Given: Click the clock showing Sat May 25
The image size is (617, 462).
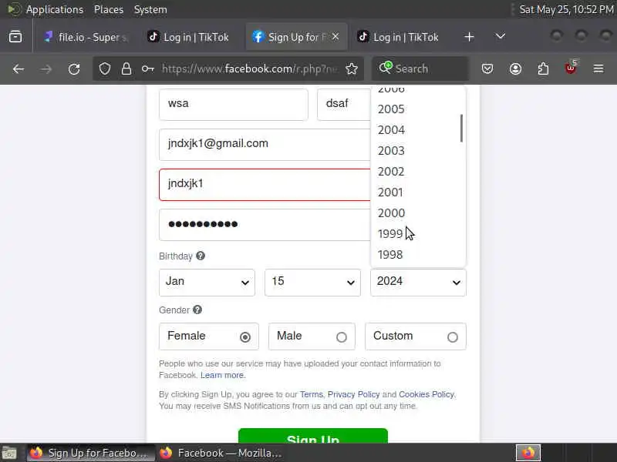Looking at the screenshot, I should 566,9.
